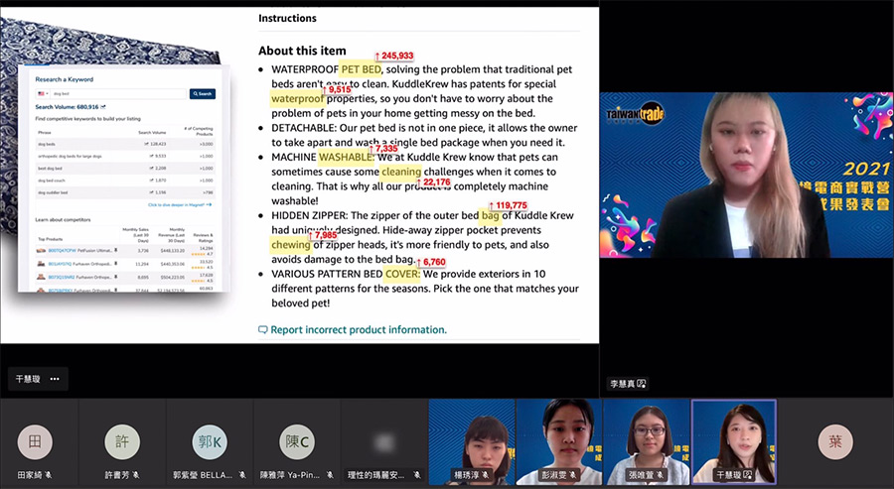Click report speech-bubble icon before Report incorrect
This screenshot has height=489, width=894.
(x=263, y=330)
